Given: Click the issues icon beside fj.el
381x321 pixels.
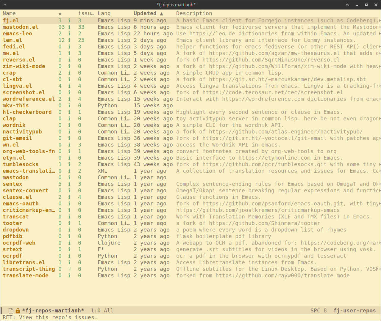Looking at the screenshot, I should tap(69, 20).
